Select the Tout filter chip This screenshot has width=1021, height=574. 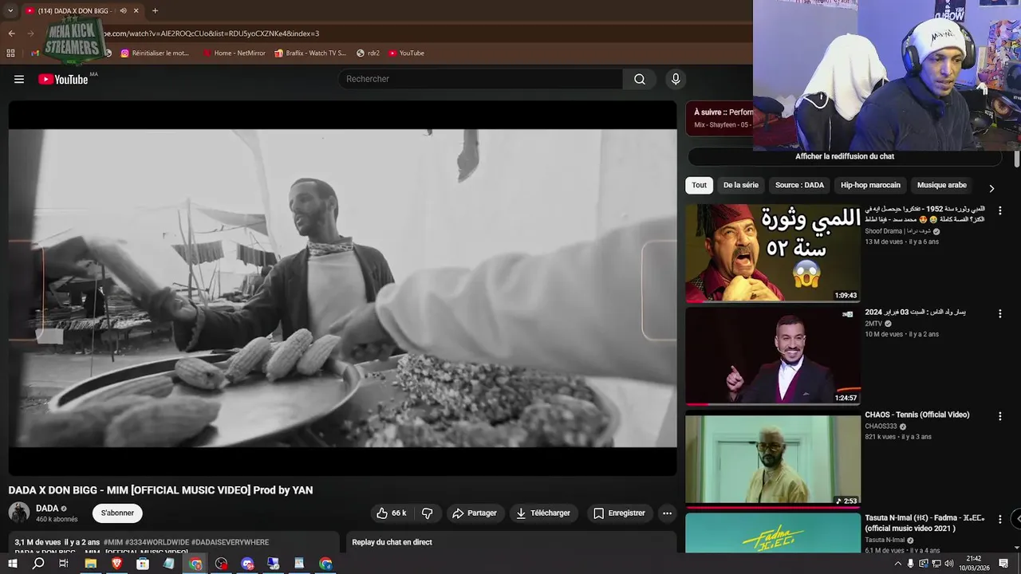coord(699,185)
